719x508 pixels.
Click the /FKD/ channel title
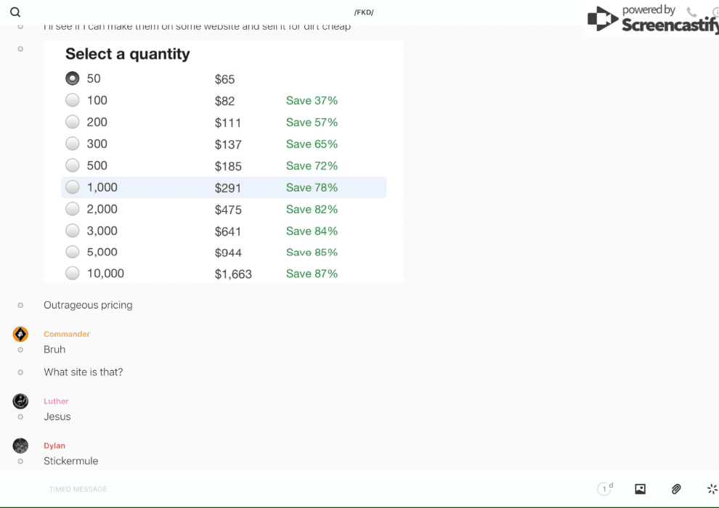pyautogui.click(x=364, y=12)
